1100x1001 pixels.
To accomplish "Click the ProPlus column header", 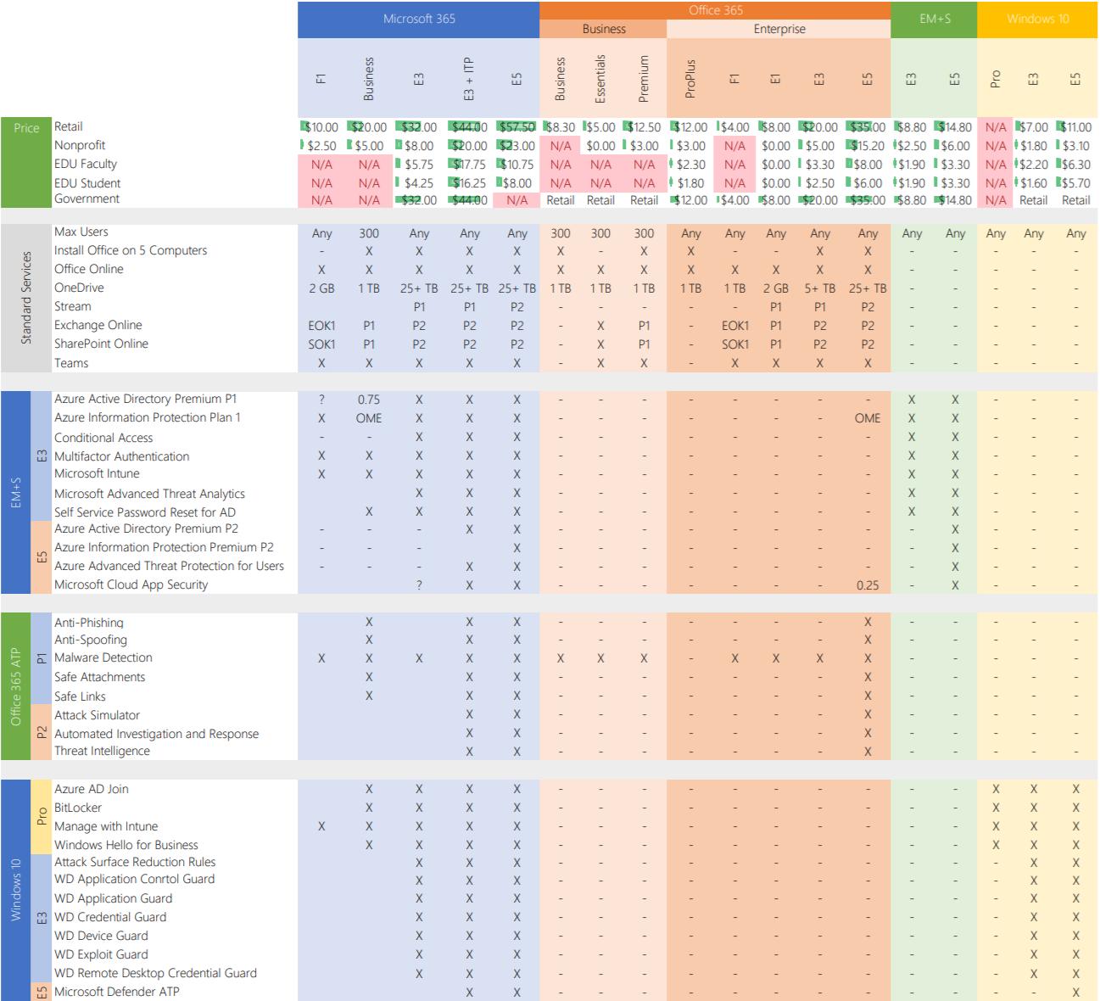I will [x=690, y=79].
